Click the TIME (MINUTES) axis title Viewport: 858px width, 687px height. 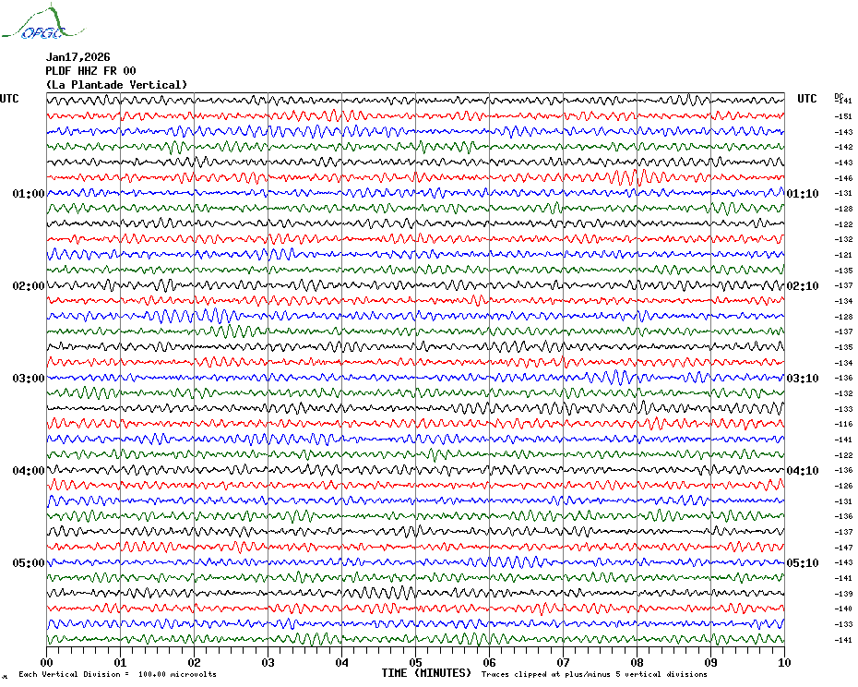[426, 673]
